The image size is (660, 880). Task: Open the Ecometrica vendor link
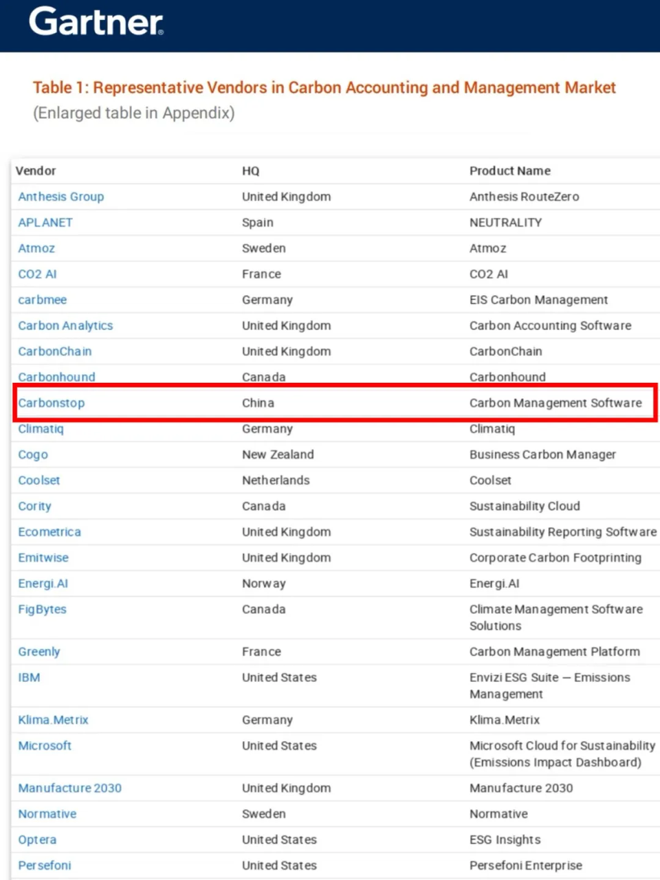click(x=49, y=532)
